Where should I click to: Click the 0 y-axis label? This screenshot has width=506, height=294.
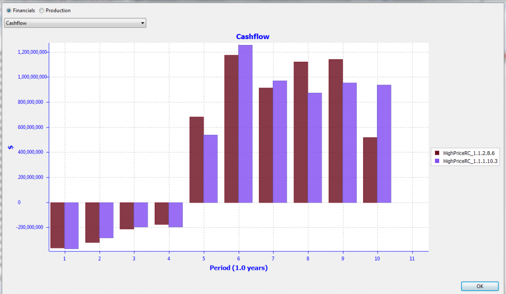pos(19,203)
